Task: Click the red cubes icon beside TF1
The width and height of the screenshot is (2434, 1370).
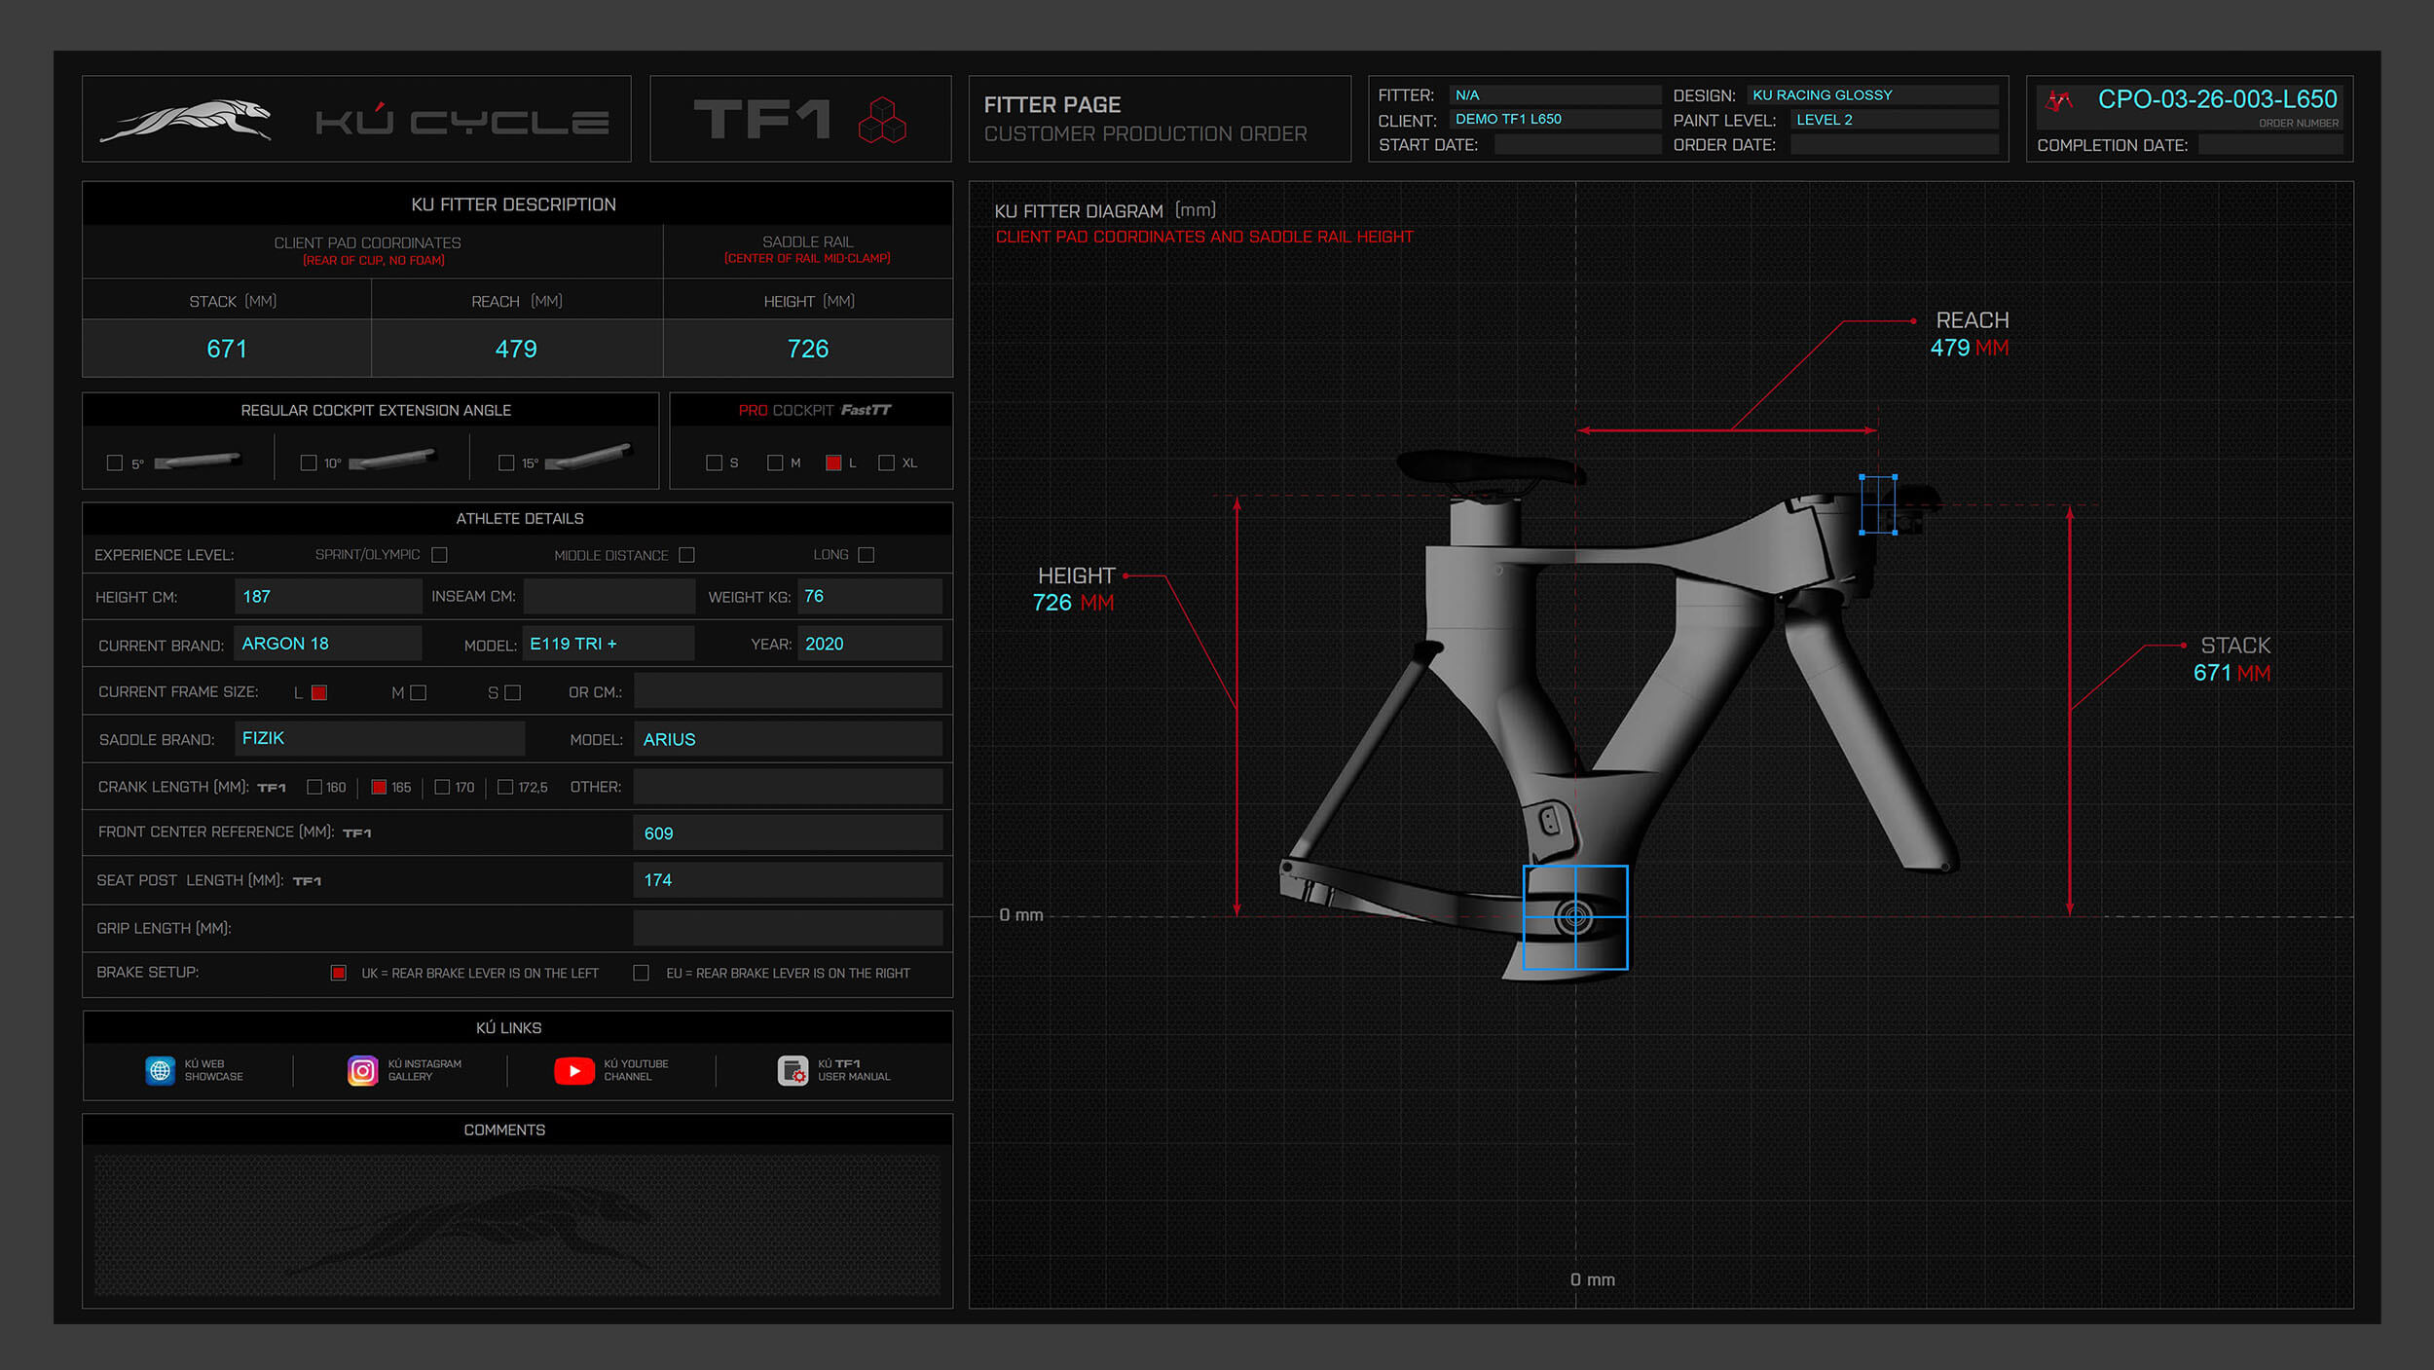Action: pos(882,120)
